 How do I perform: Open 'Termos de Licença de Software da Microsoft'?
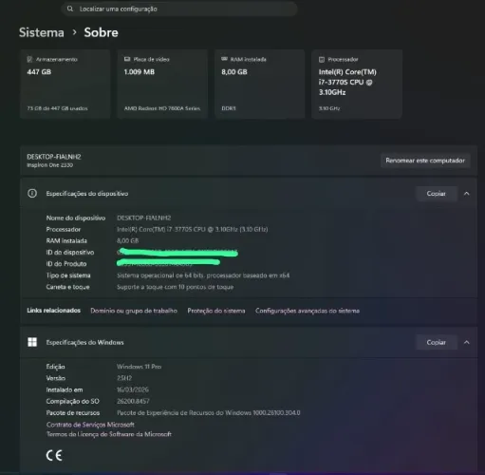click(x=109, y=434)
